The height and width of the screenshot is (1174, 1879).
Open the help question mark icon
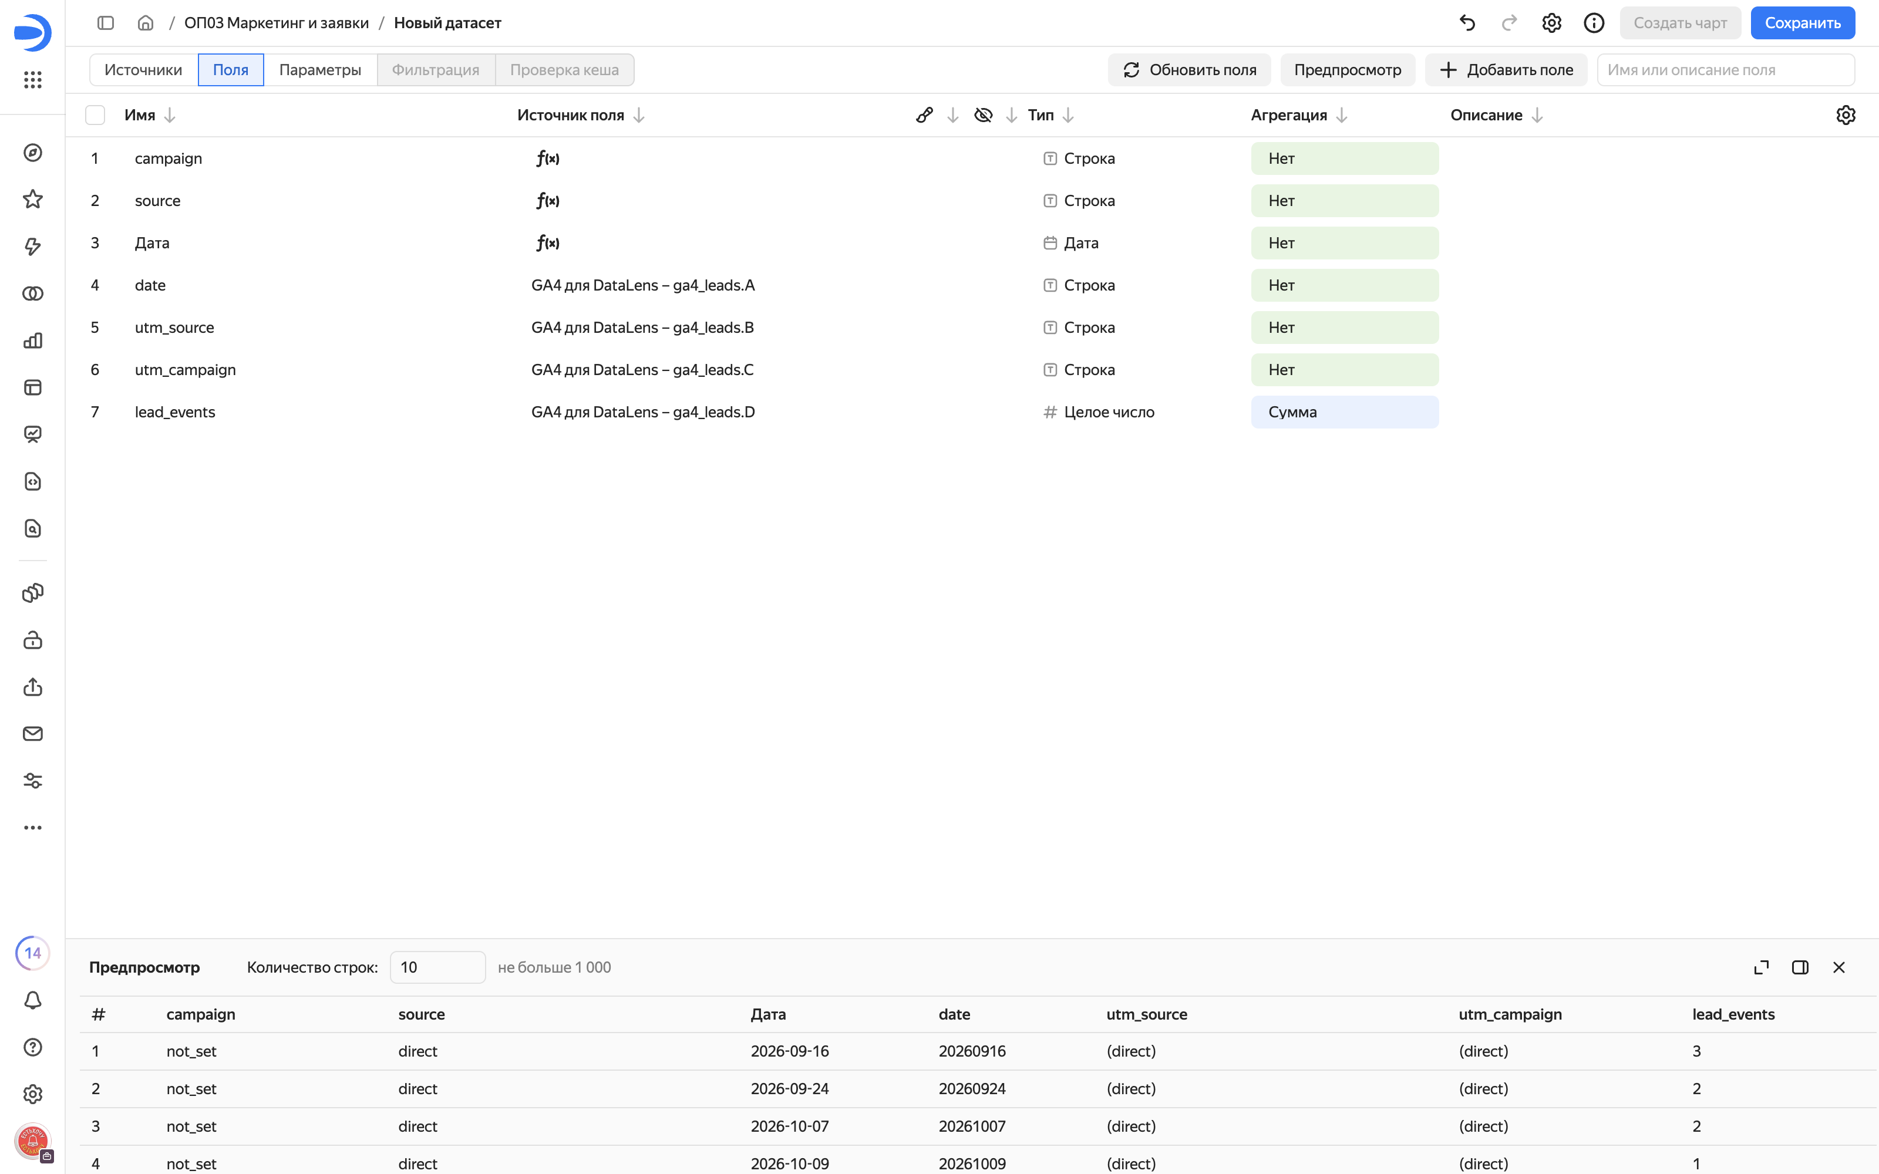pos(33,1047)
